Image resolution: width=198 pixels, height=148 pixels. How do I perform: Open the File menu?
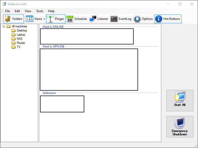(7, 11)
